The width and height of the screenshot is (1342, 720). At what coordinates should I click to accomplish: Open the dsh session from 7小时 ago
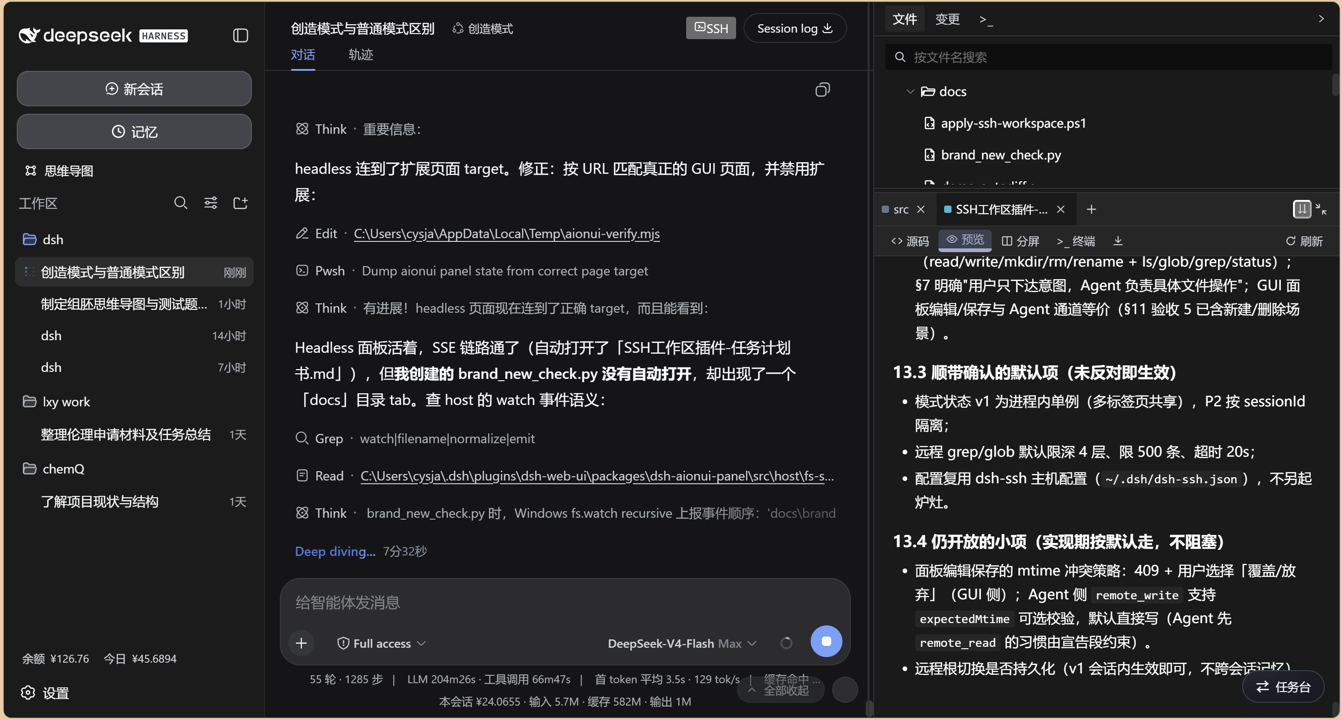point(134,368)
